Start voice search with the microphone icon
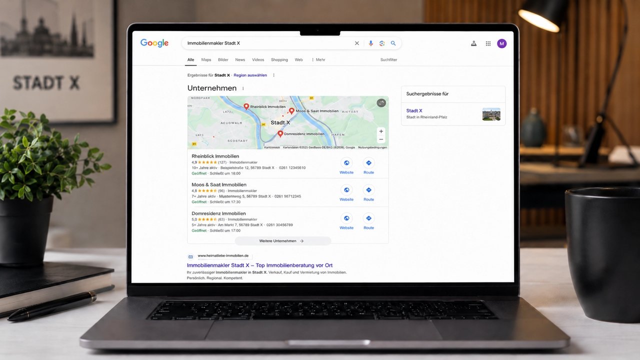640x360 pixels. tap(370, 43)
